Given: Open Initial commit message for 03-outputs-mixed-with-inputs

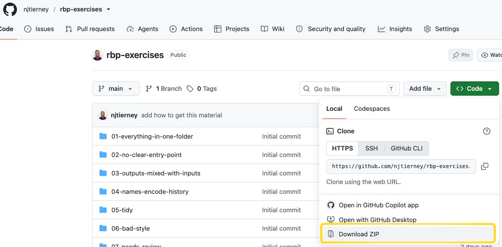Looking at the screenshot, I should coord(281,173).
